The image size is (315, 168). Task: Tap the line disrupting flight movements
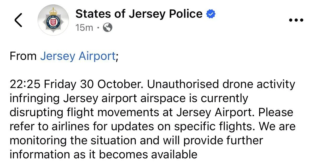click(x=151, y=113)
